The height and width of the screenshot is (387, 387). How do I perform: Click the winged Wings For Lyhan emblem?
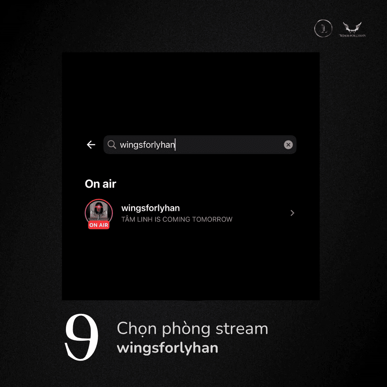click(352, 27)
